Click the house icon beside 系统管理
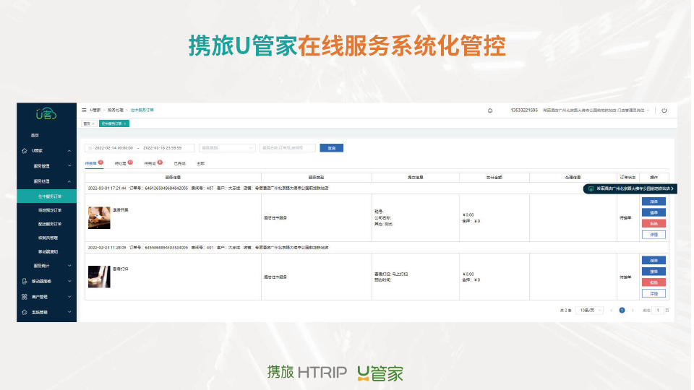This screenshot has width=694, height=390. 25,312
